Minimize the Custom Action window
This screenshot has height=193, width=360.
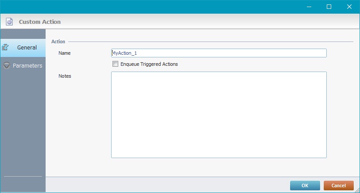pos(309,7)
